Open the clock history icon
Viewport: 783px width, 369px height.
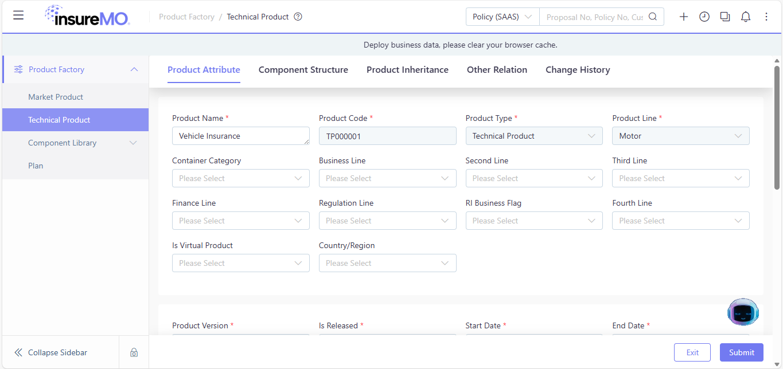[704, 17]
